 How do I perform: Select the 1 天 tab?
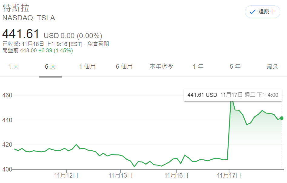pos(14,66)
